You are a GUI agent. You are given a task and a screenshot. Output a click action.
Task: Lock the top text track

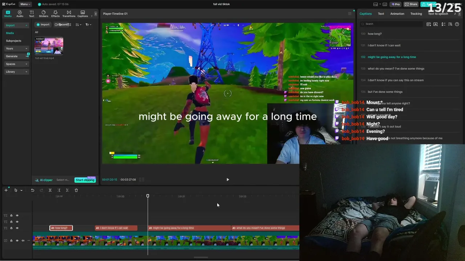[11, 216]
